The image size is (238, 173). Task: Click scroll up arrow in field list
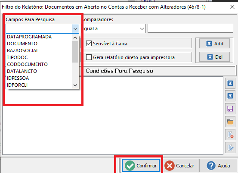pyautogui.click(x=75, y=38)
